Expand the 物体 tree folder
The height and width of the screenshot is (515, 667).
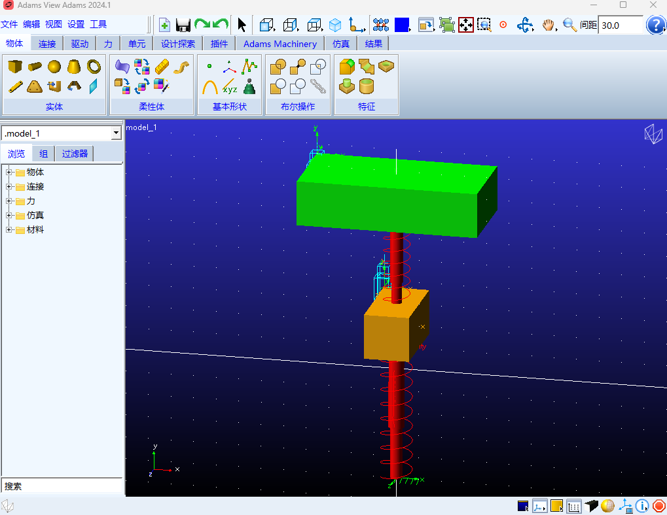click(9, 172)
